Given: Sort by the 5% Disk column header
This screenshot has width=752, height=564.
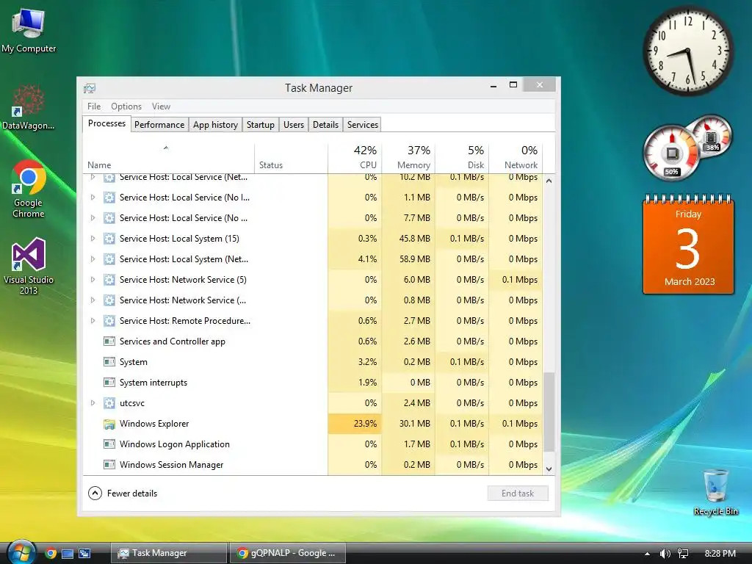Looking at the screenshot, I should pos(462,158).
